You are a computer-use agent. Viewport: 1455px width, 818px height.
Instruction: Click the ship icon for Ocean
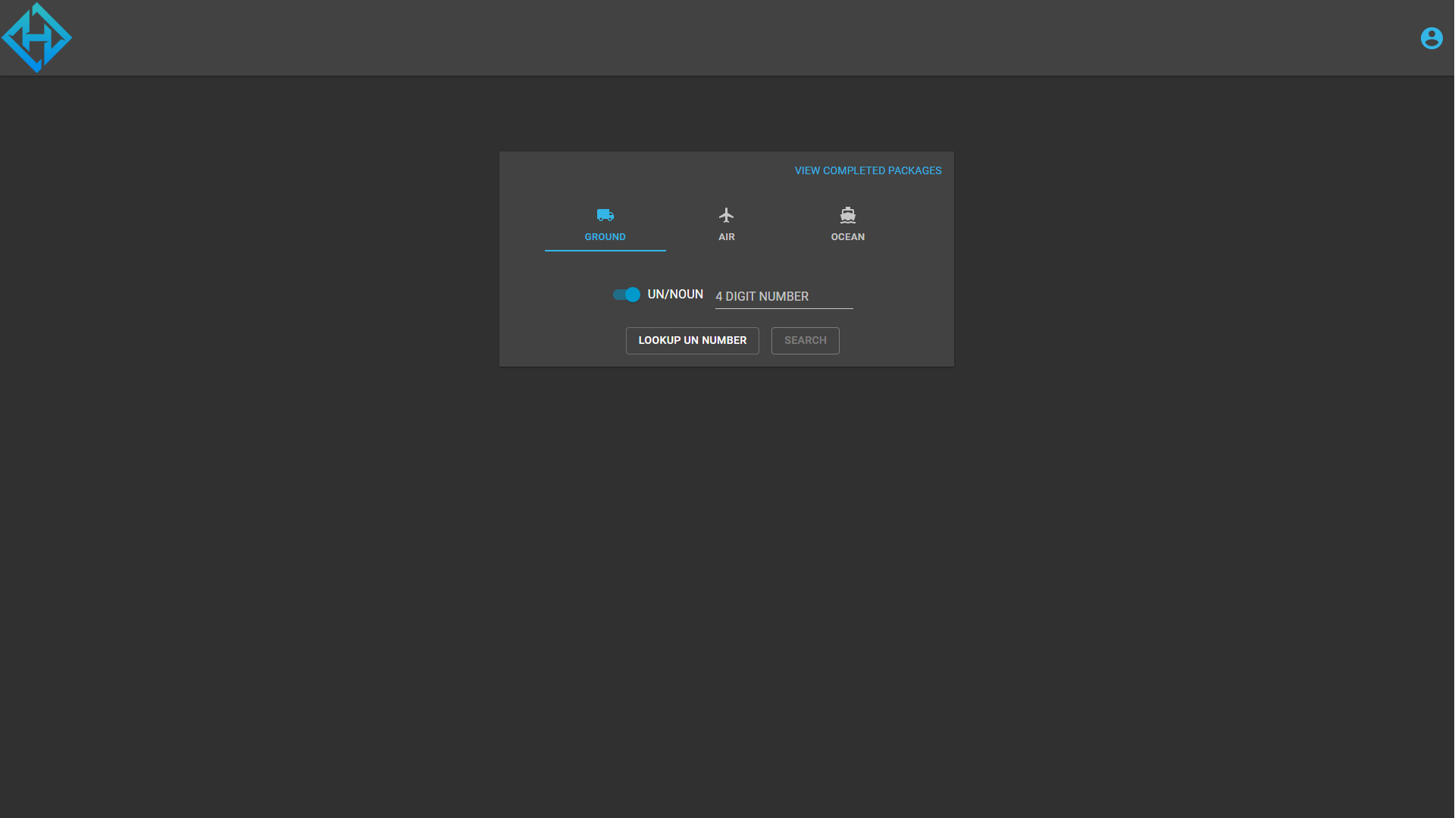pyautogui.click(x=847, y=215)
